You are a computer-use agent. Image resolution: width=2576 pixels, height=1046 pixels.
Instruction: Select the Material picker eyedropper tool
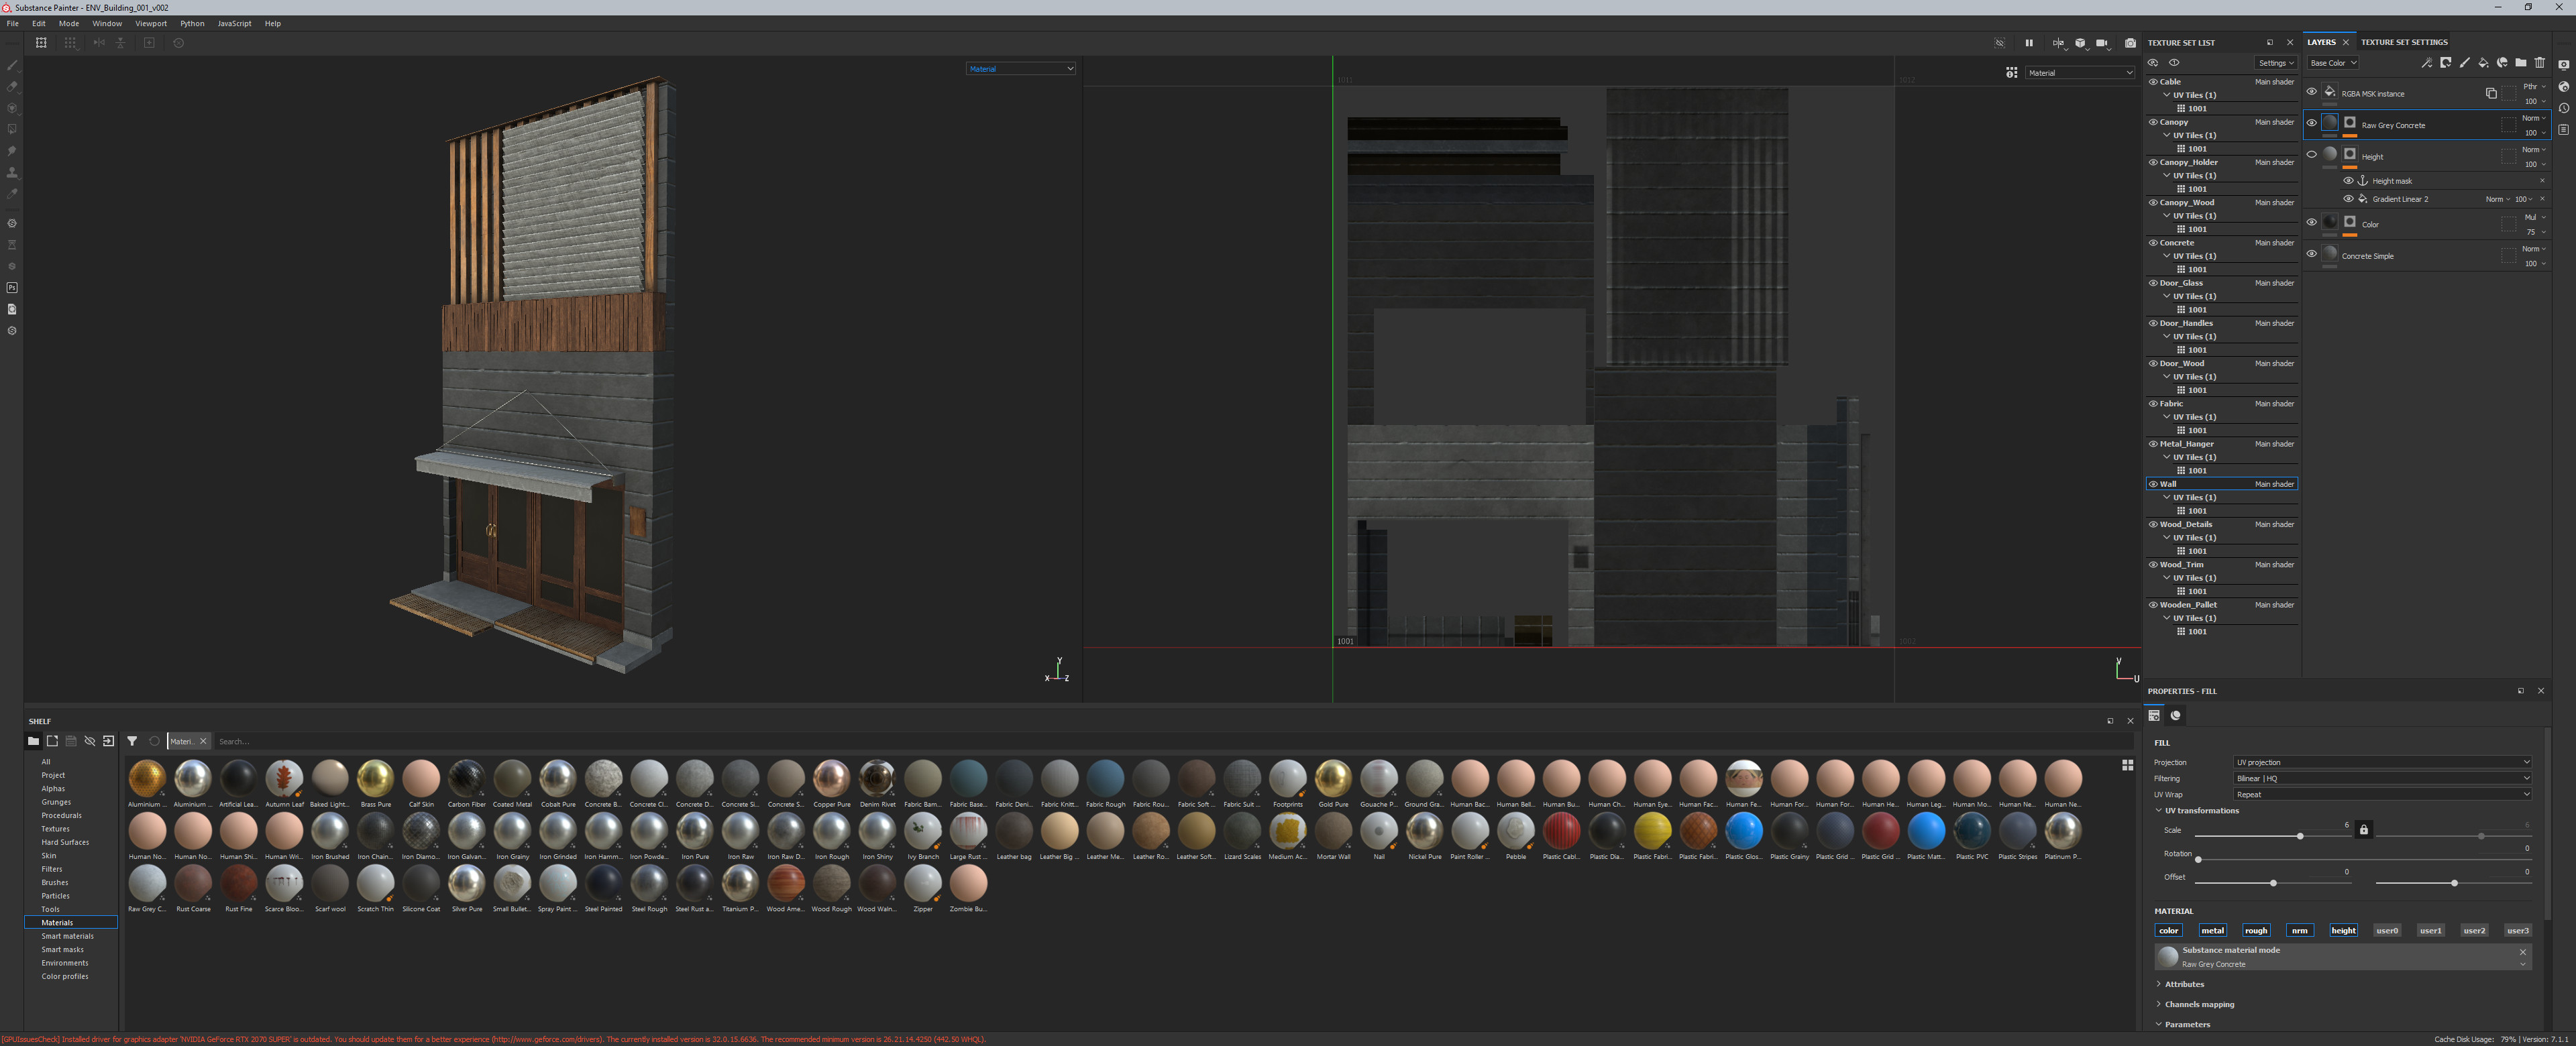[x=12, y=194]
